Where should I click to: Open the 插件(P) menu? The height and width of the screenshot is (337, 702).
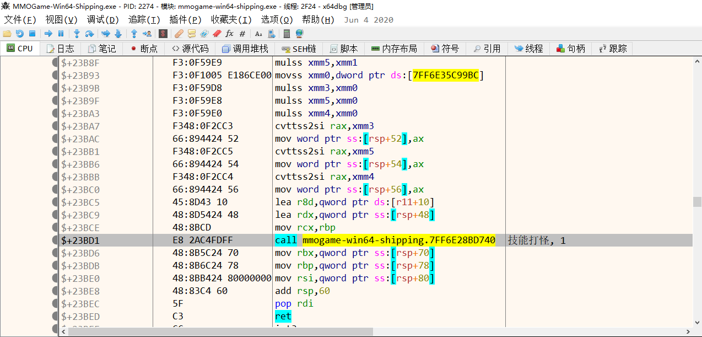click(185, 20)
